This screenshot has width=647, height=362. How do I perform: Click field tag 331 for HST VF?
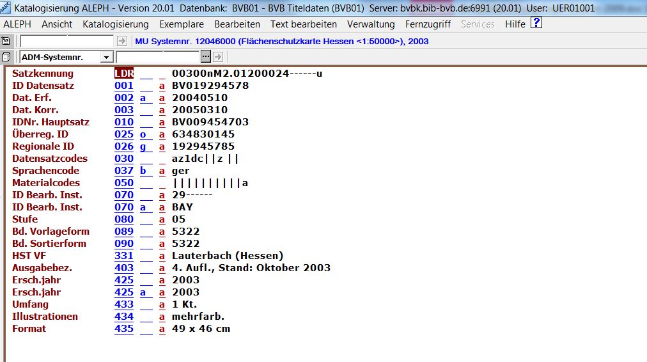(124, 256)
